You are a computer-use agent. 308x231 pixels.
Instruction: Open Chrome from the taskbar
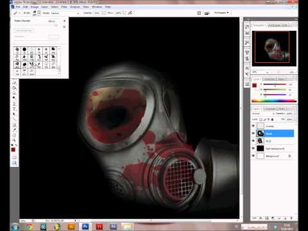click(30, 227)
